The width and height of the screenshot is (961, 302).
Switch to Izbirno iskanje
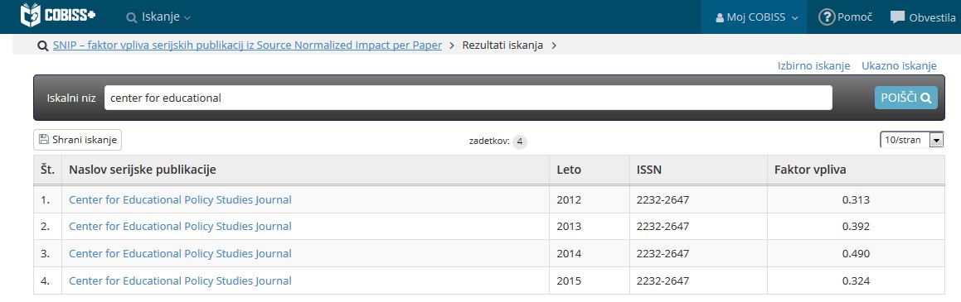coord(813,66)
